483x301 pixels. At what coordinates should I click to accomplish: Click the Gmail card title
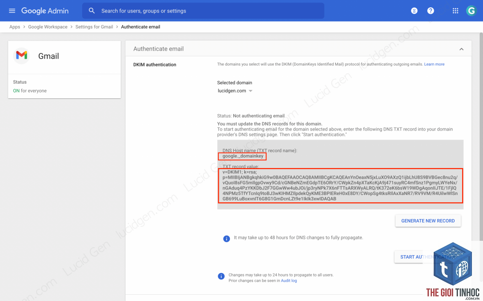coord(48,56)
